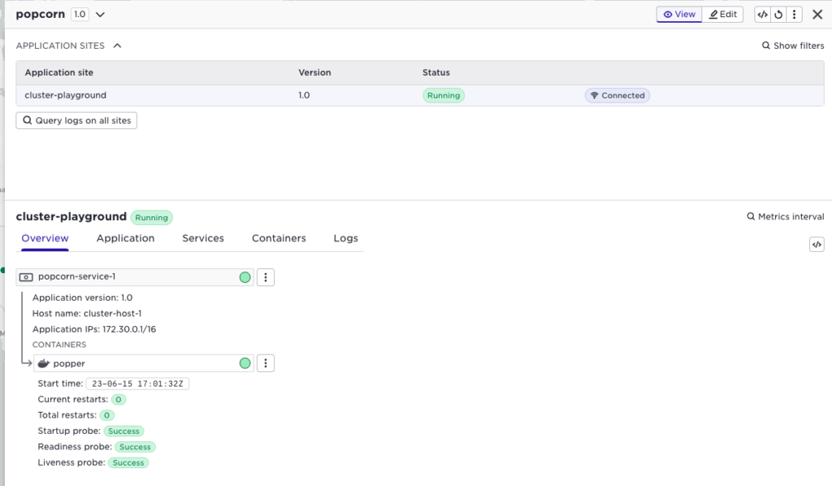Open the code view icon in top toolbar
The image size is (832, 486).
click(762, 15)
